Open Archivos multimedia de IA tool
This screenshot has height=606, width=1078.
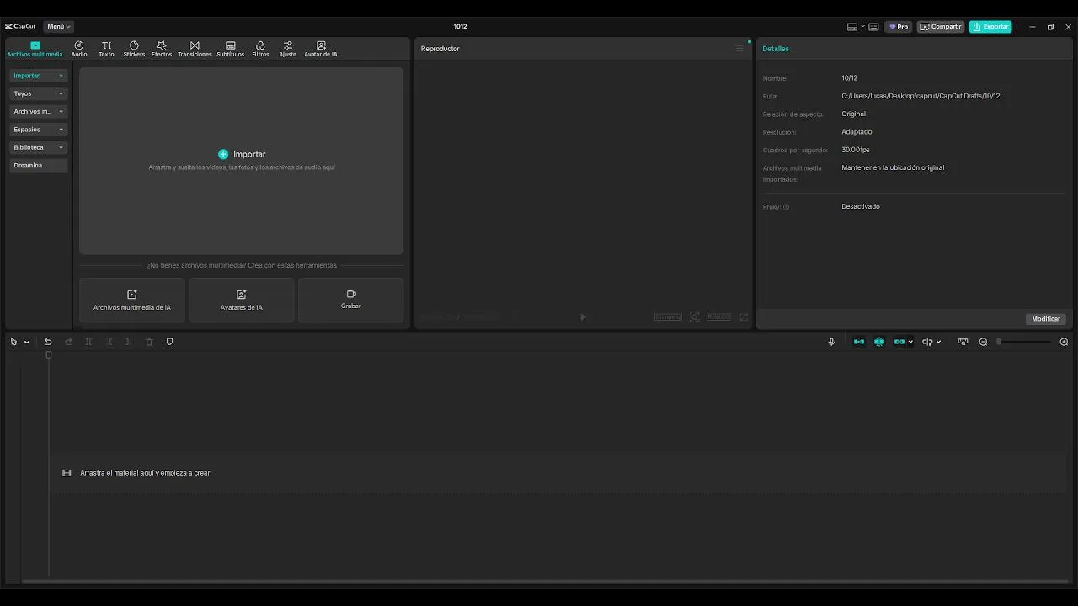point(132,300)
